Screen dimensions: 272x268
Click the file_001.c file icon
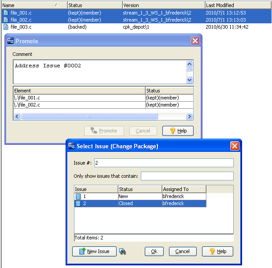point(5,13)
